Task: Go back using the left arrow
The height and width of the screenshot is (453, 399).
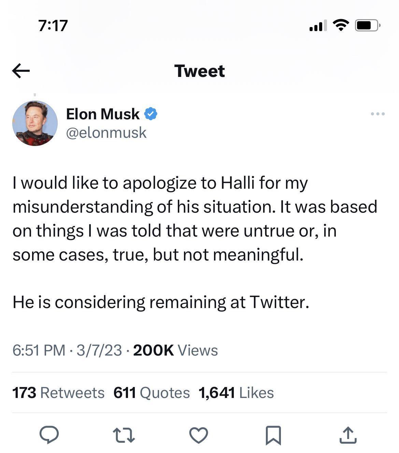Action: pyautogui.click(x=21, y=71)
